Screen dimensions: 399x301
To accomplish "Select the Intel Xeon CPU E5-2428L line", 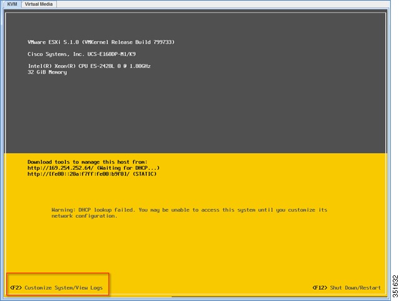I will tap(89, 66).
